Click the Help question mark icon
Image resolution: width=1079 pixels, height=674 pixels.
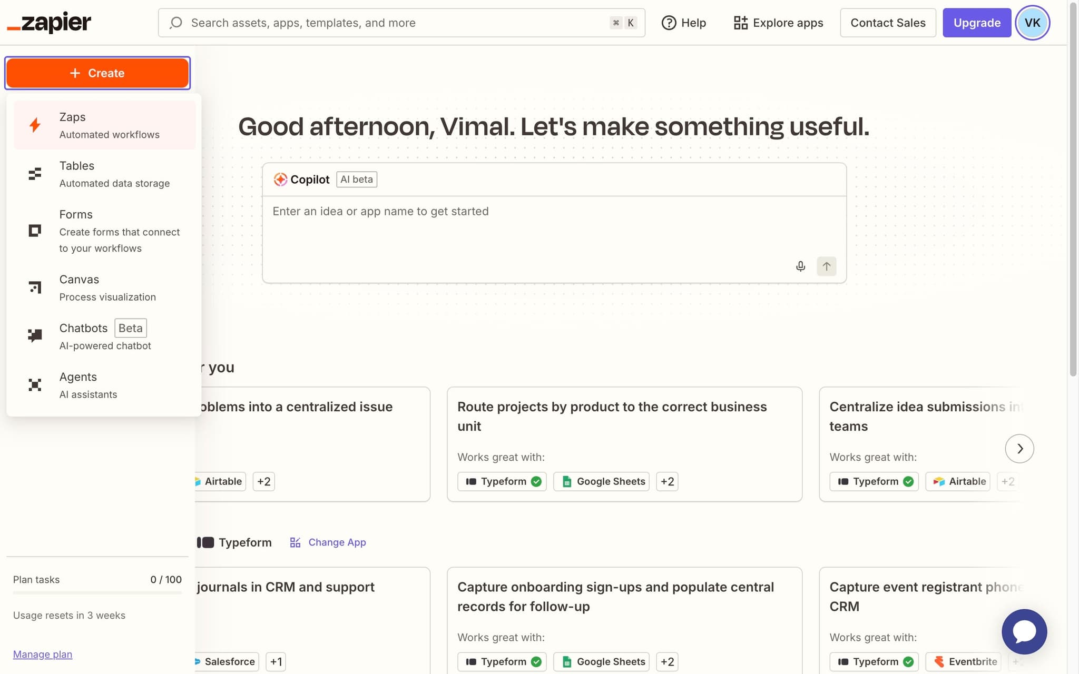669,23
